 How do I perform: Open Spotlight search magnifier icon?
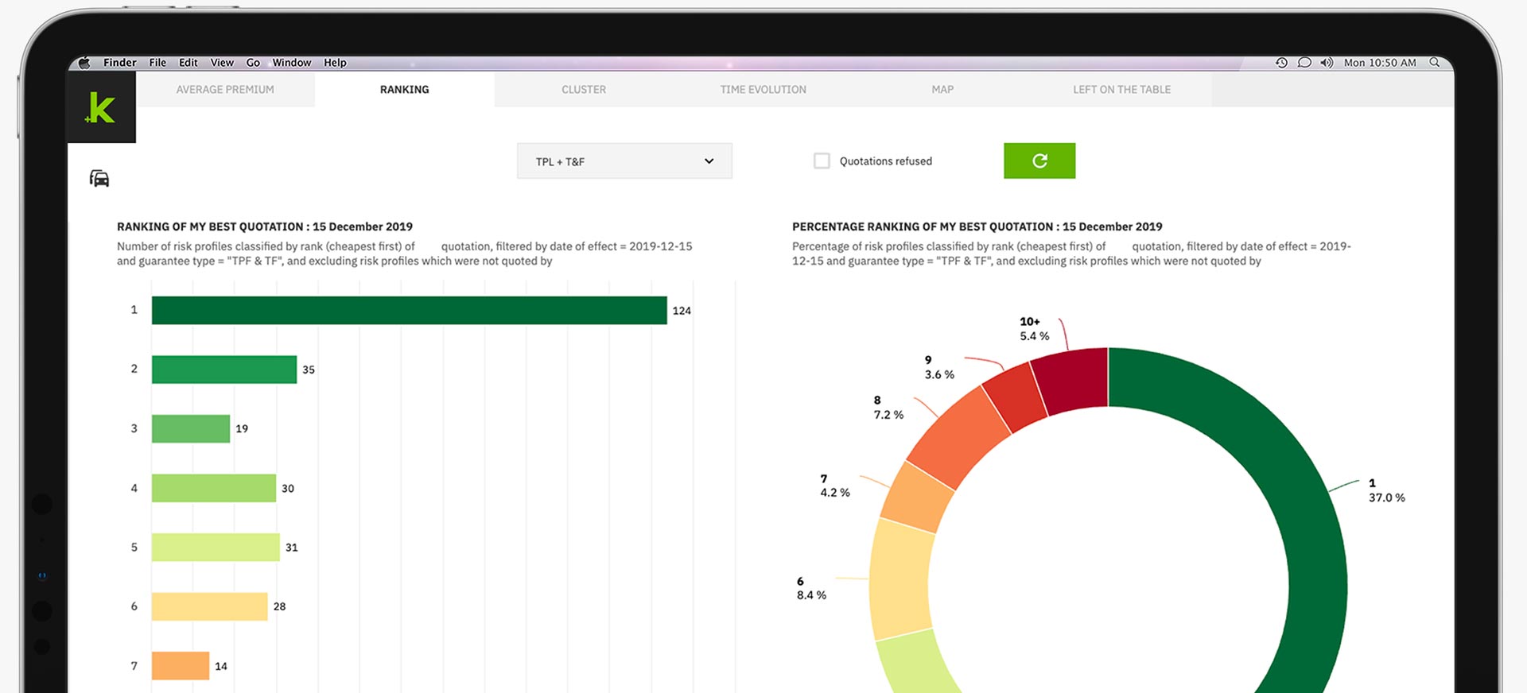pos(1435,63)
